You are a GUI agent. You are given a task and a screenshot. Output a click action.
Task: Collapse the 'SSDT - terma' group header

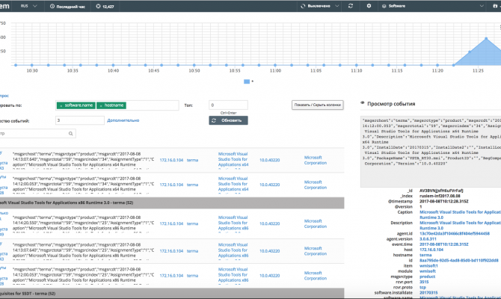pos(172,293)
